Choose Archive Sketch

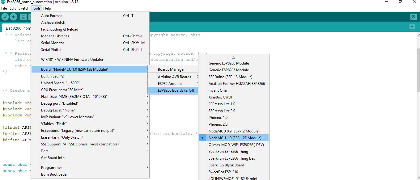90,23
